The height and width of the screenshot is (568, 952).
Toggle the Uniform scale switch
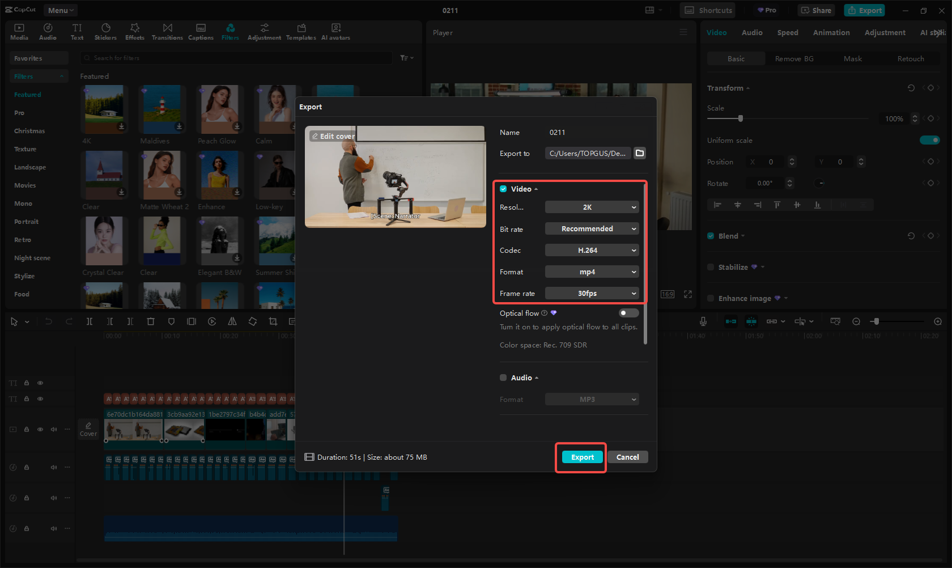pyautogui.click(x=930, y=140)
